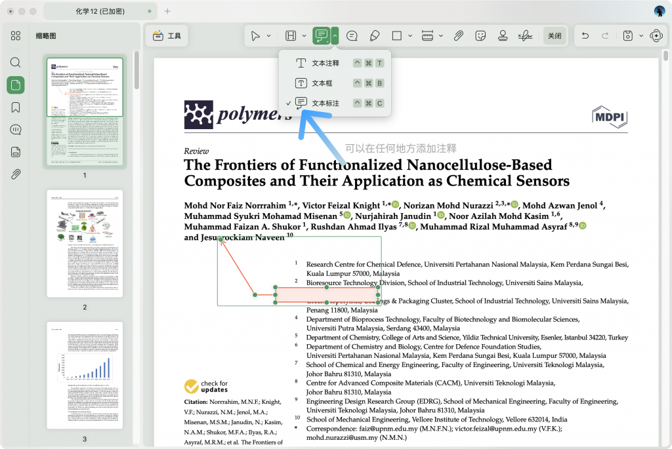The width and height of the screenshot is (672, 449).
Task: Select the measurement ruler tool
Action: click(x=427, y=36)
